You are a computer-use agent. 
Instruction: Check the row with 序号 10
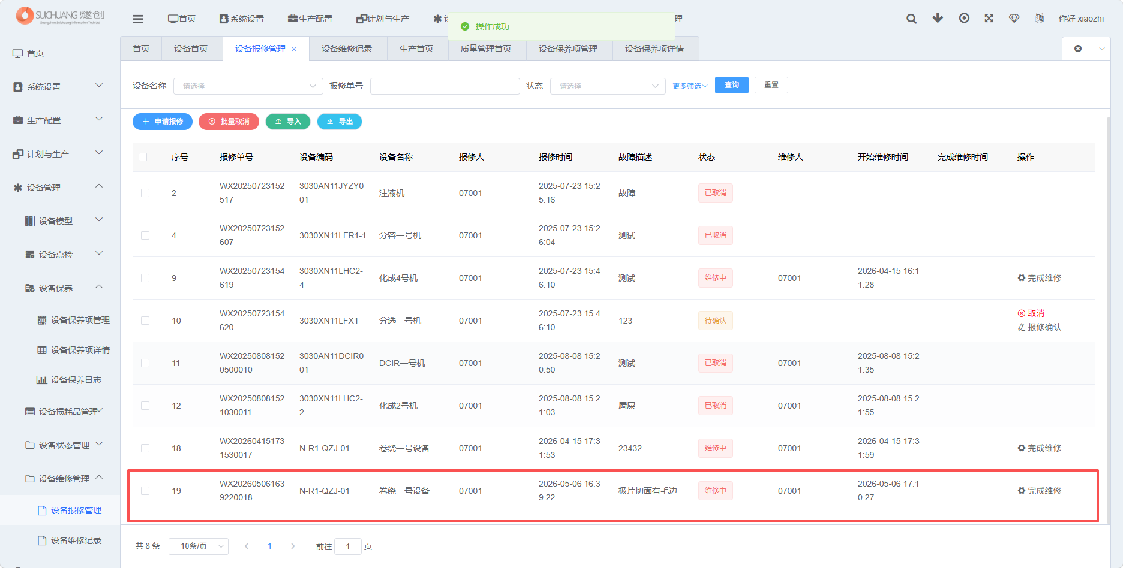coord(145,321)
